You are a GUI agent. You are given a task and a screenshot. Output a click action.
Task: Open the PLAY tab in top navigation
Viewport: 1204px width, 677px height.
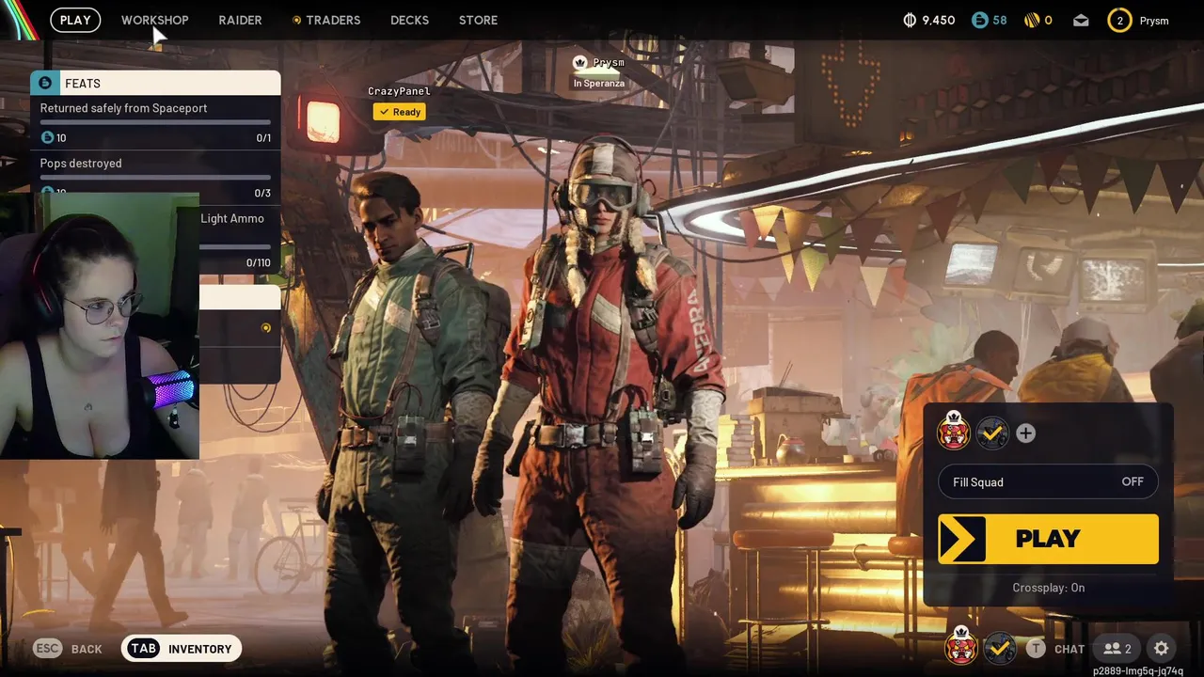click(75, 20)
